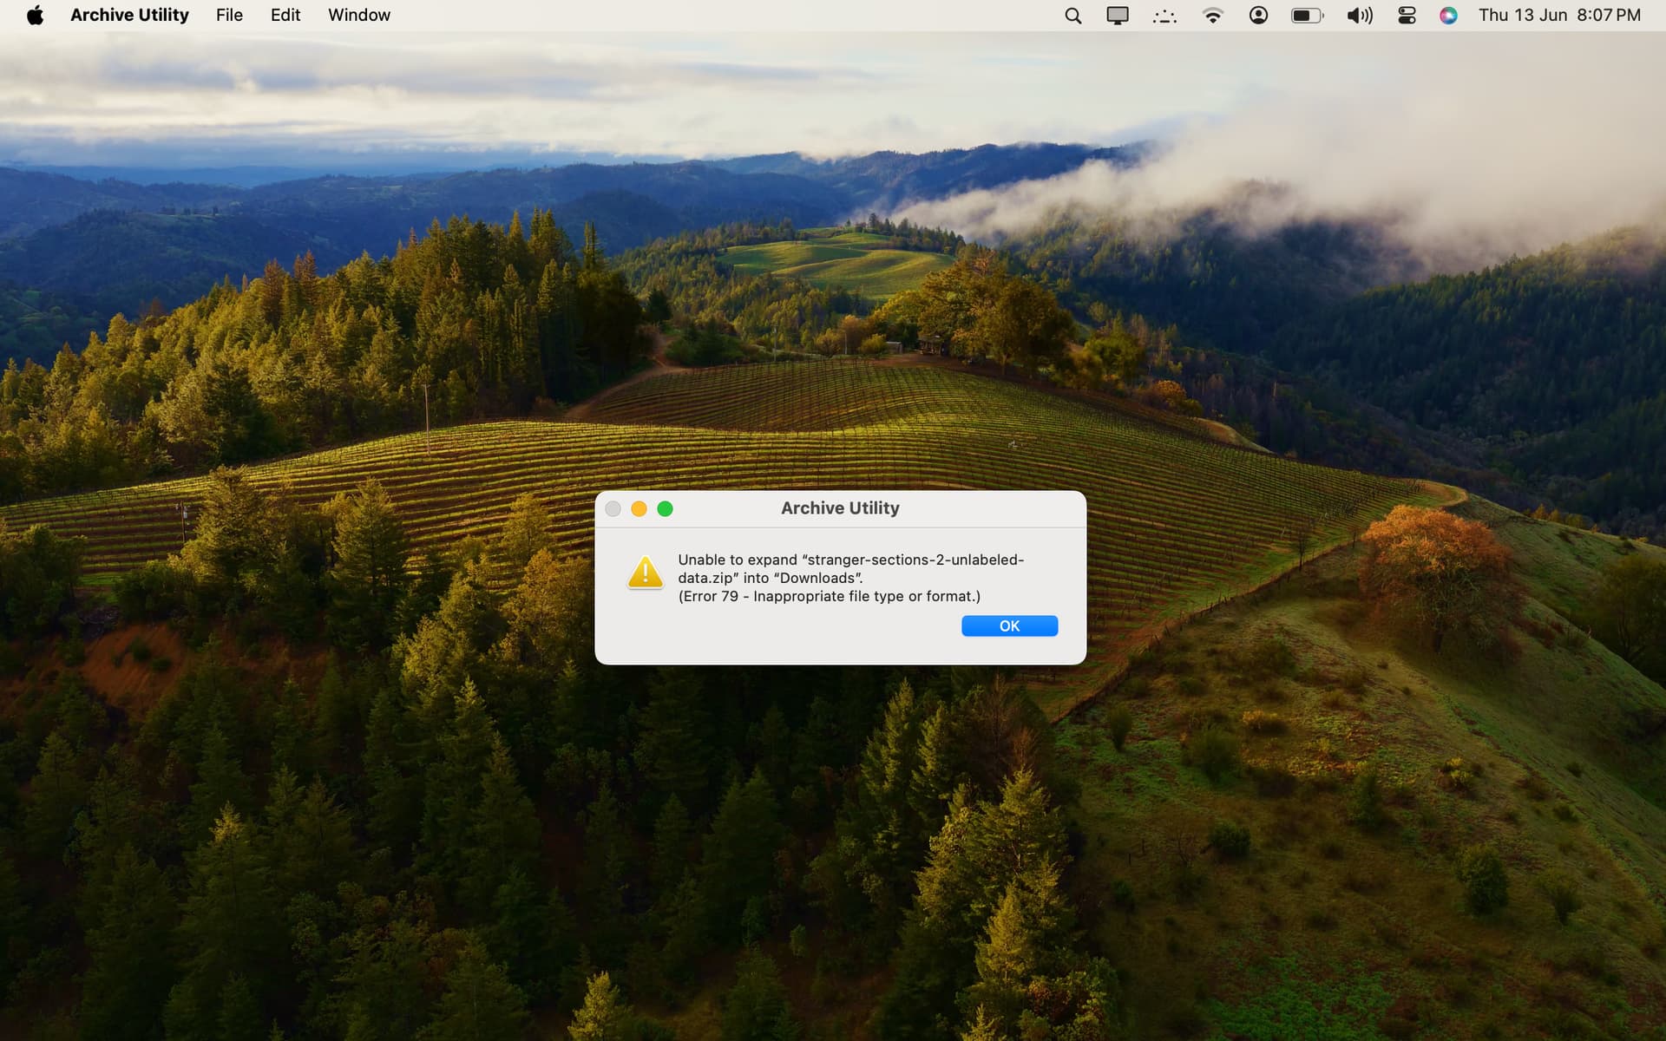Minimize the Archive Utility dialog (yellow button)
Image resolution: width=1666 pixels, height=1041 pixels.
click(x=639, y=509)
